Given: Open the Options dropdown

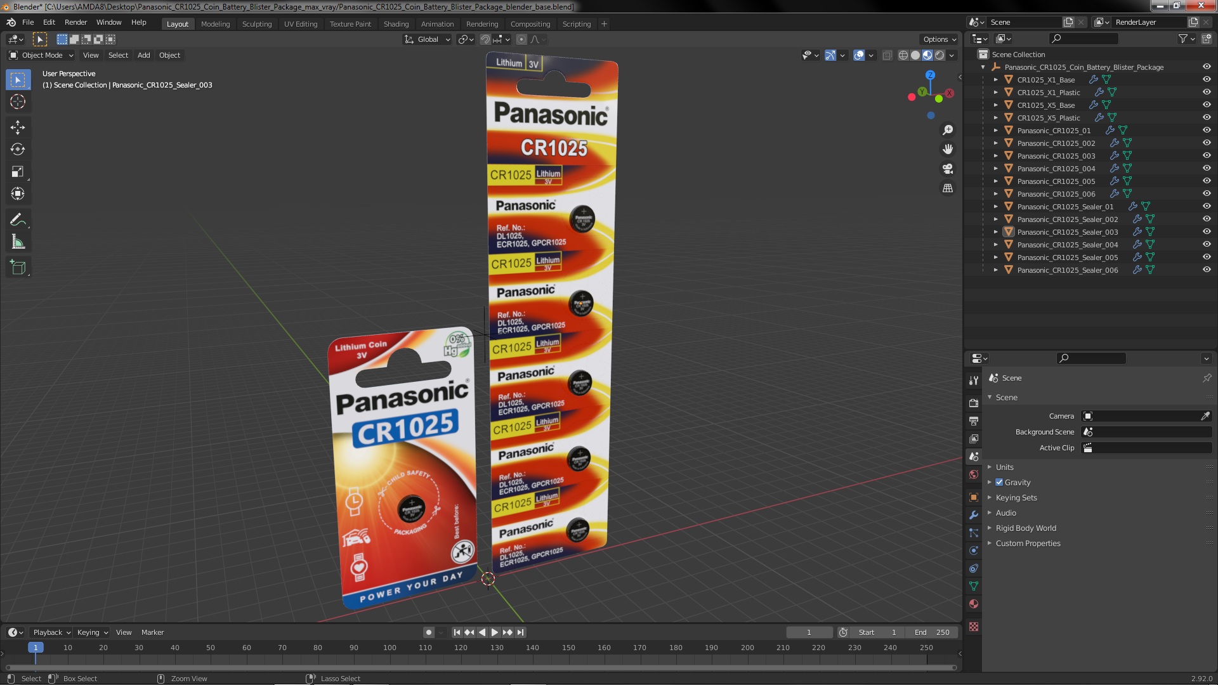Looking at the screenshot, I should (940, 39).
